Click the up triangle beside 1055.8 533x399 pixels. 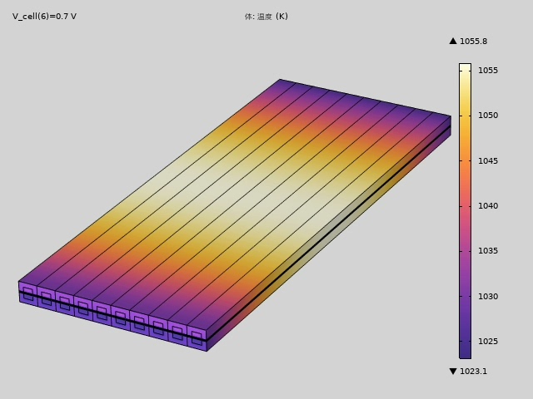point(453,41)
